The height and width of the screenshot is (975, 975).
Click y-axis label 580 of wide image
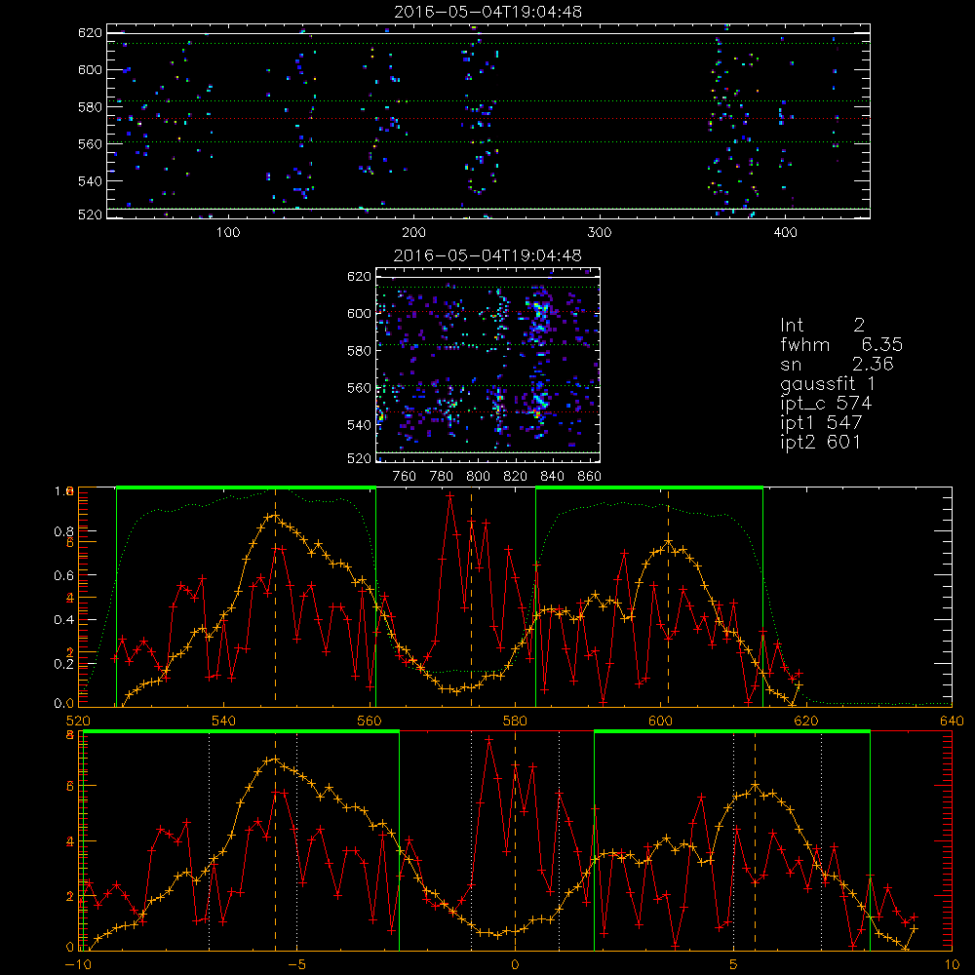(x=90, y=107)
